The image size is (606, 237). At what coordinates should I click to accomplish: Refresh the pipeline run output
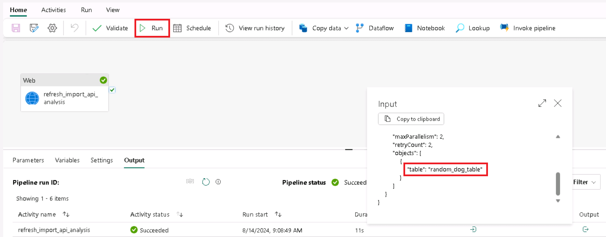206,182
